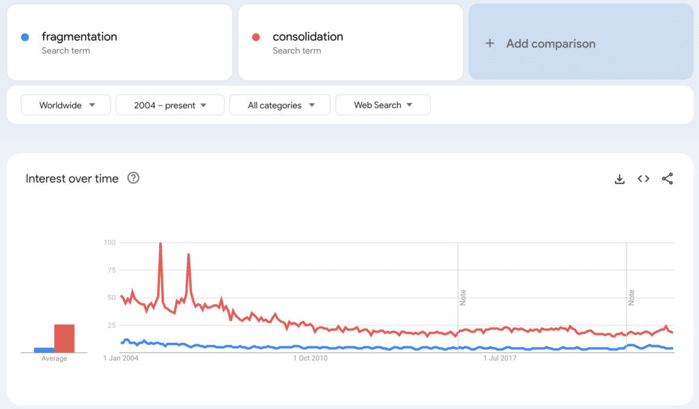Image resolution: width=699 pixels, height=409 pixels.
Task: Click the plus icon in Add comparison
Action: (489, 43)
